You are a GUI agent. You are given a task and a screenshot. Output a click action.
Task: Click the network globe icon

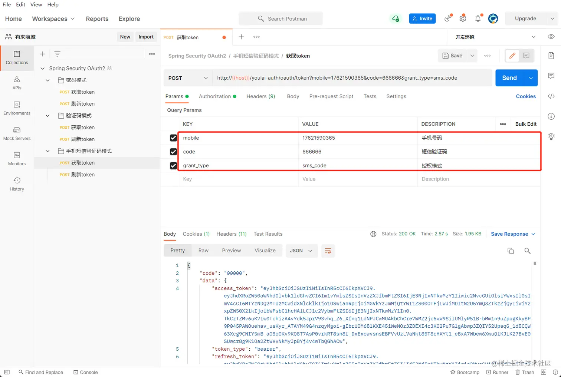pos(373,234)
